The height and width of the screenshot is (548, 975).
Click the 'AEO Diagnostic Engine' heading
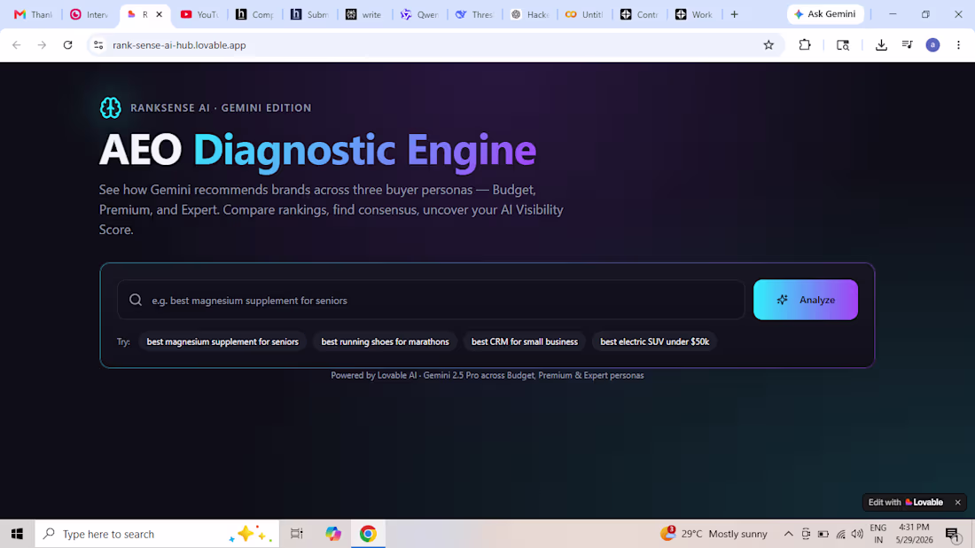coord(317,150)
